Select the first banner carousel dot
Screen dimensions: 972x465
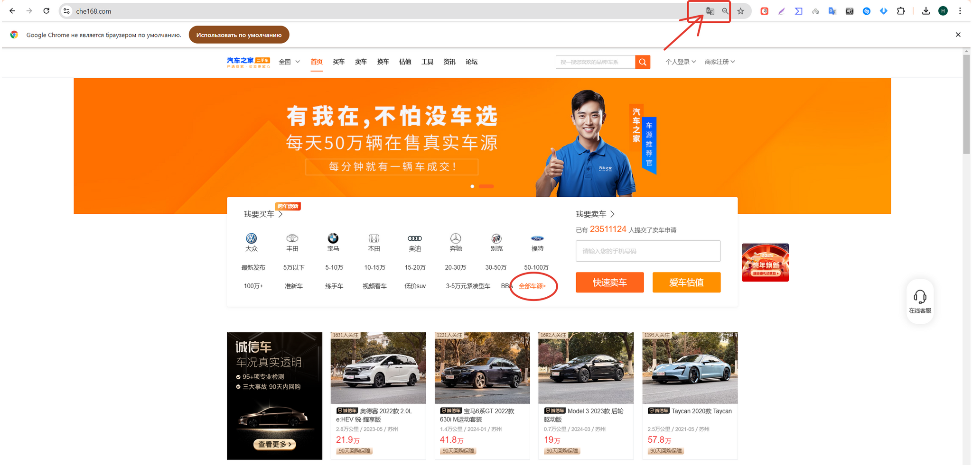pyautogui.click(x=472, y=186)
